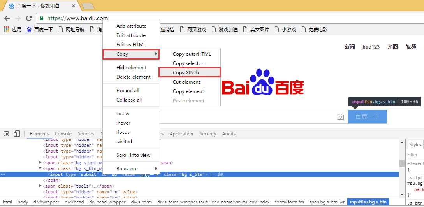This screenshot has height=207, width=424.
Task: Click the camera image-search icon
Action: (x=340, y=117)
